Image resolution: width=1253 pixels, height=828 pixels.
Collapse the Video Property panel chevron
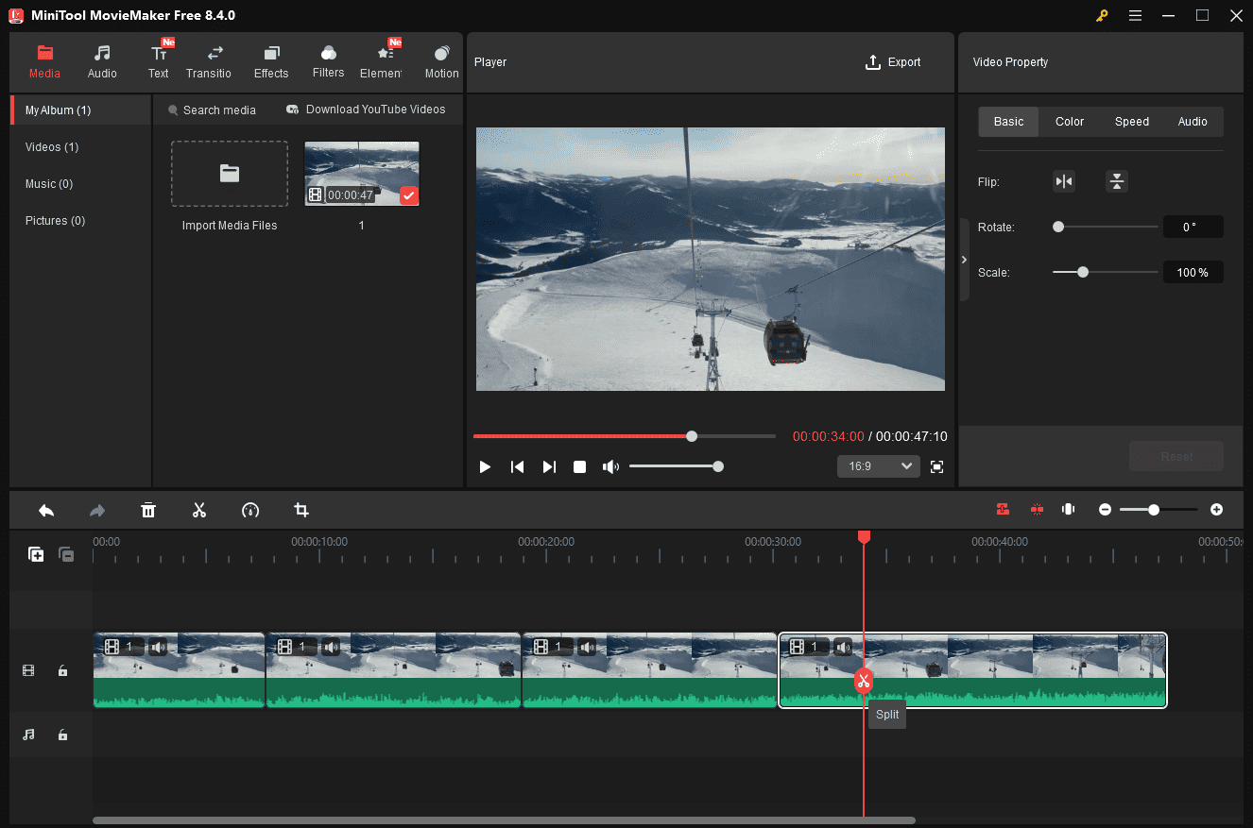pos(964,260)
